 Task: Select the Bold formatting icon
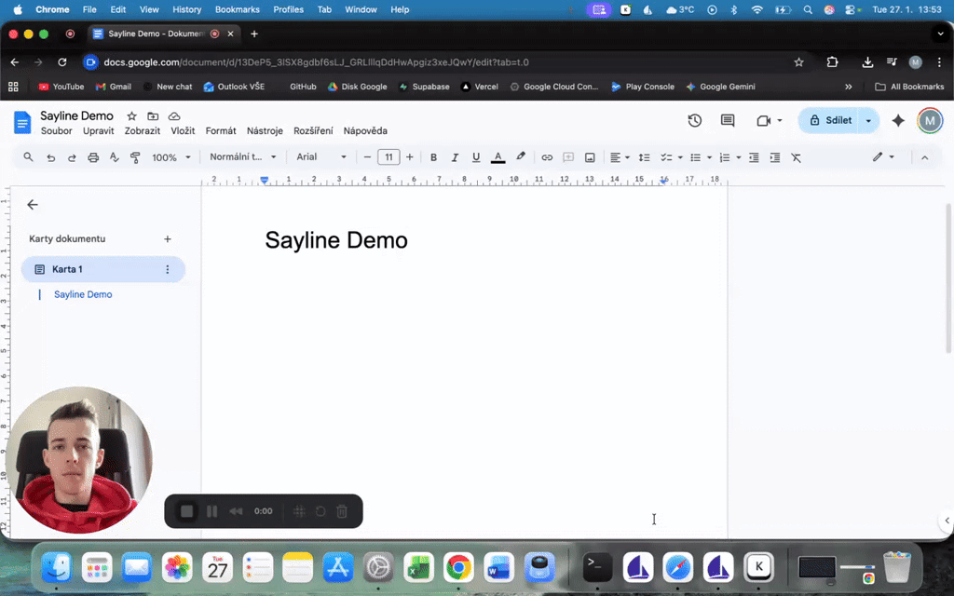(433, 156)
